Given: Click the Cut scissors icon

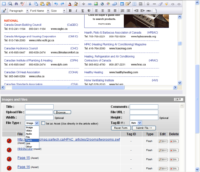Looking at the screenshot, I should point(30,4).
